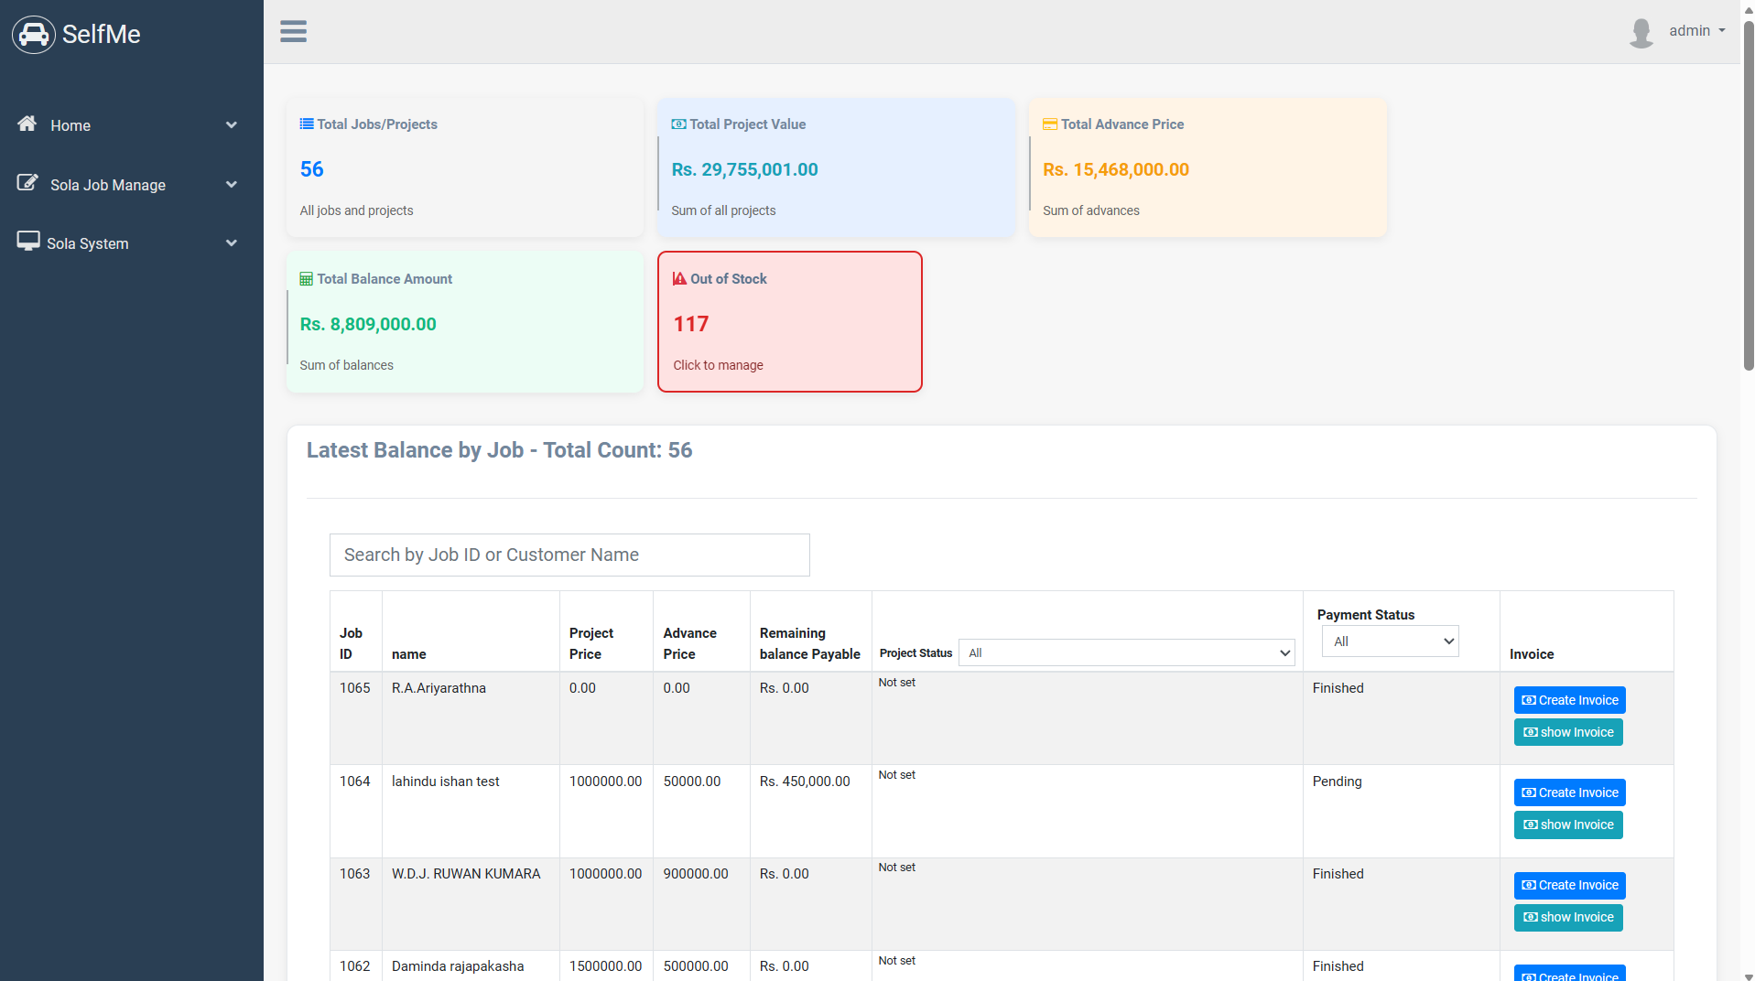1755x981 pixels.
Task: Focus the Search by Job ID field
Action: tap(569, 555)
